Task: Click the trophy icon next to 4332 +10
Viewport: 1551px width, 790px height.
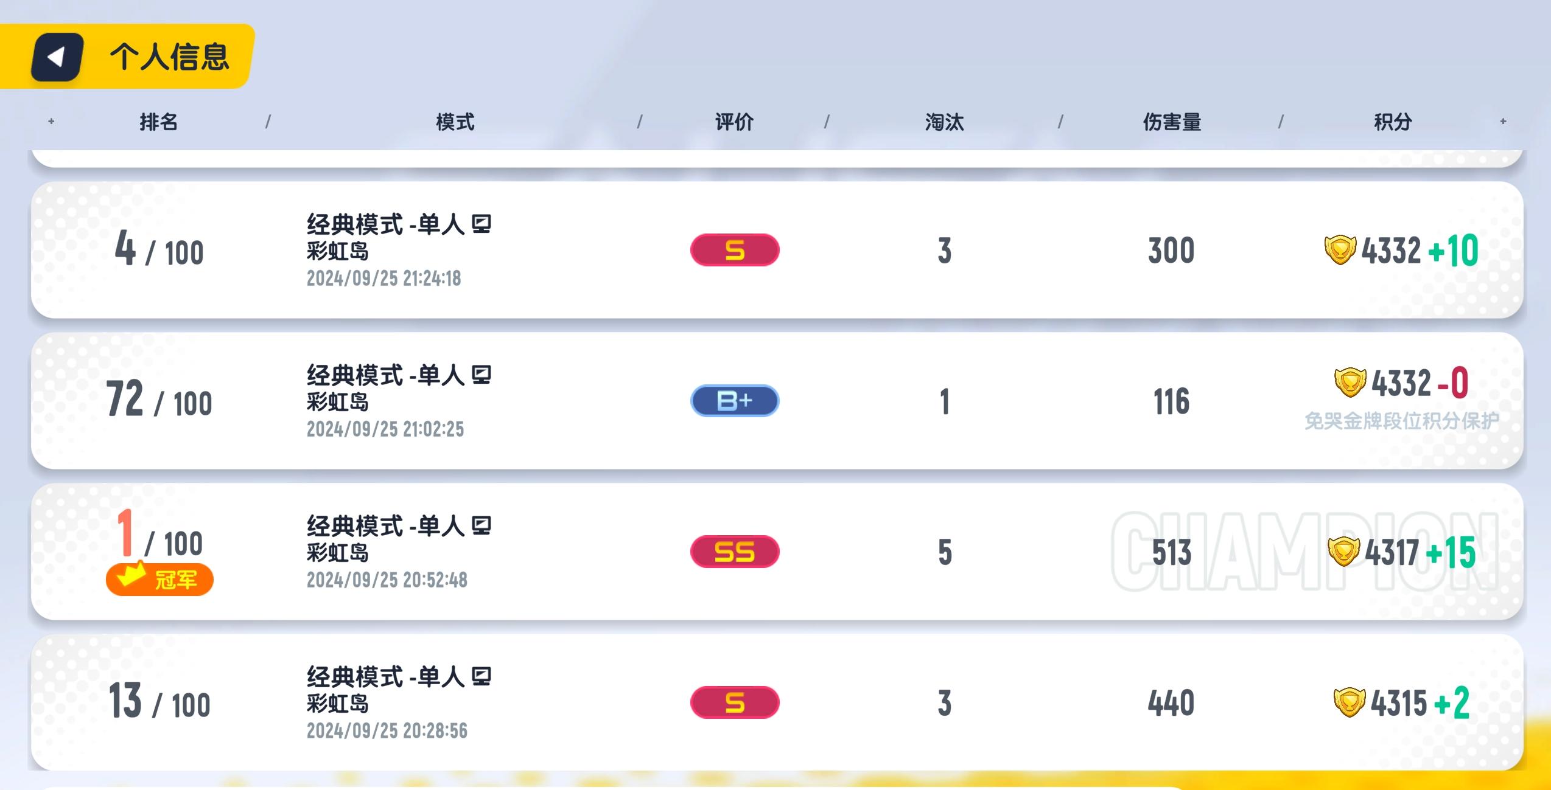Action: point(1340,250)
